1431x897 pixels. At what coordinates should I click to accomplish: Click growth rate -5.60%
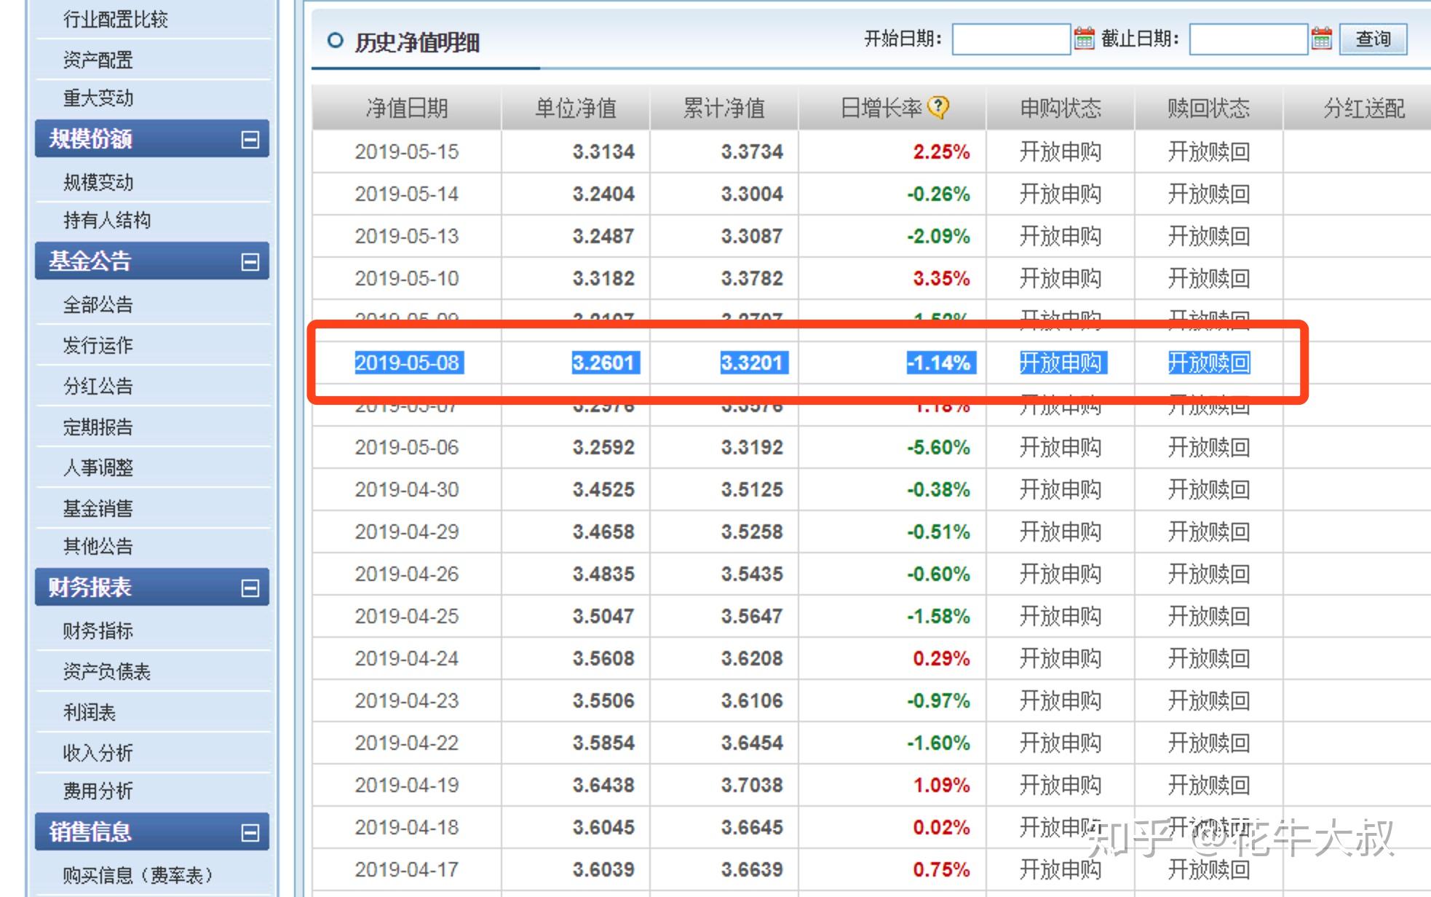pyautogui.click(x=938, y=447)
